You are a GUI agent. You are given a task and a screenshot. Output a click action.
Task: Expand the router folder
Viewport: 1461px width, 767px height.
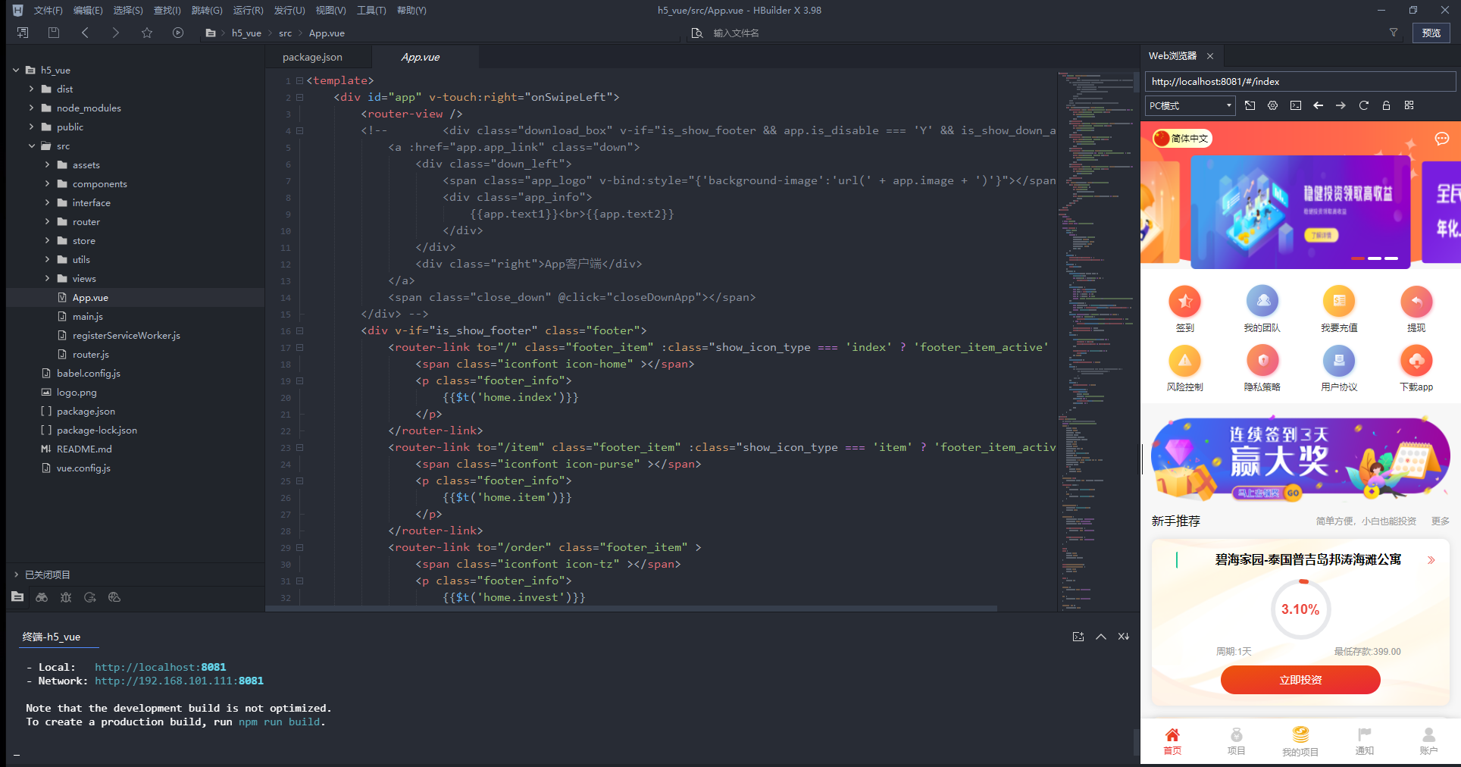[48, 221]
